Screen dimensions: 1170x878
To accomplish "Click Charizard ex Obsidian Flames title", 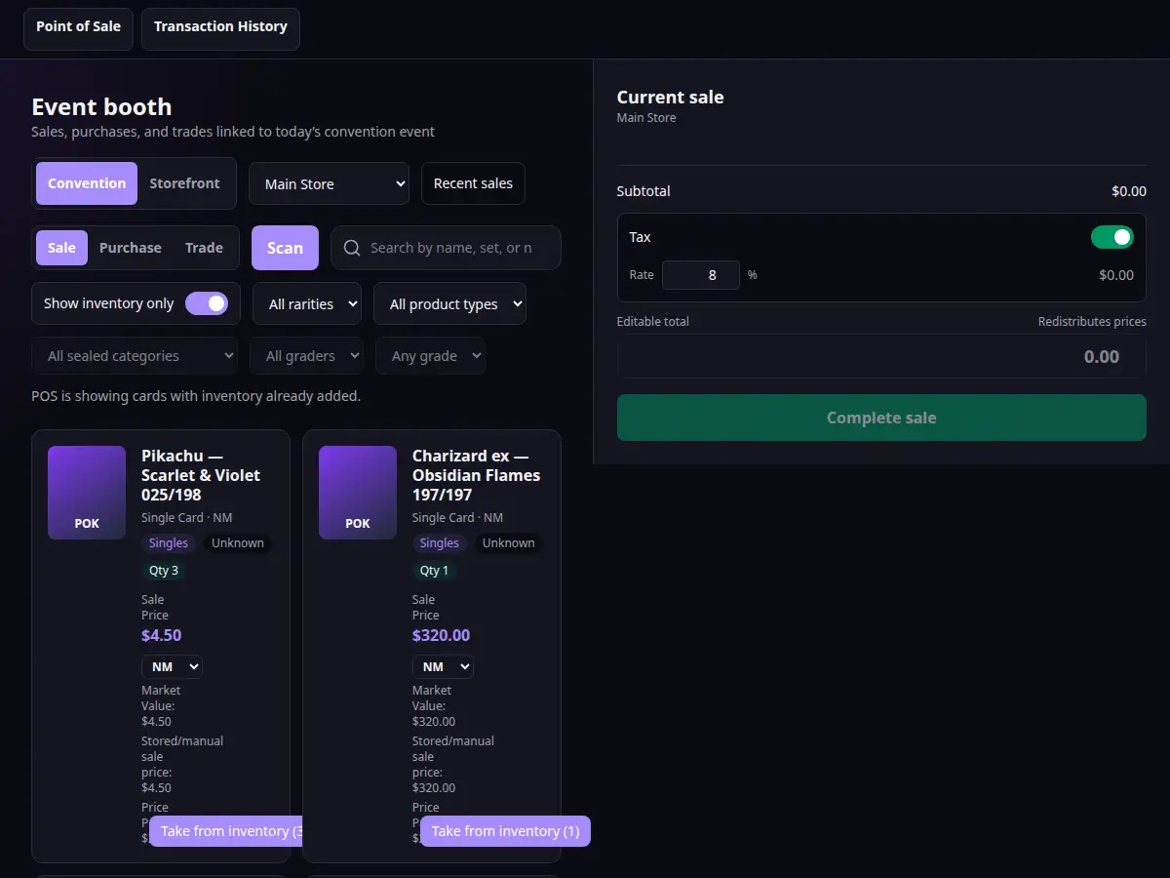I will pos(476,475).
